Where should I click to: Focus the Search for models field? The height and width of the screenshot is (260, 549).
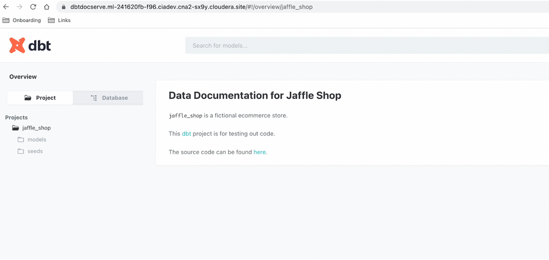click(367, 46)
